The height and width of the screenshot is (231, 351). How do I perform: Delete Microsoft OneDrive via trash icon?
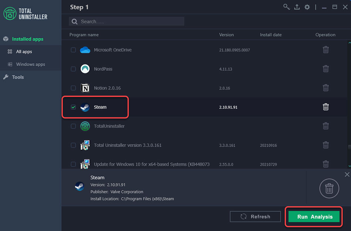tap(326, 49)
